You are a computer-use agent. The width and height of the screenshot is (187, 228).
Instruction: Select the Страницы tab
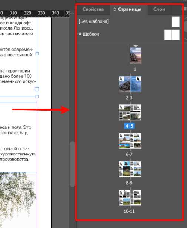pos(130,9)
